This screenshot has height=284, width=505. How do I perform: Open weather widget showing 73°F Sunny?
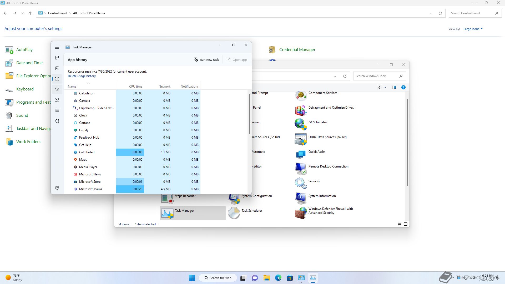pos(14,278)
